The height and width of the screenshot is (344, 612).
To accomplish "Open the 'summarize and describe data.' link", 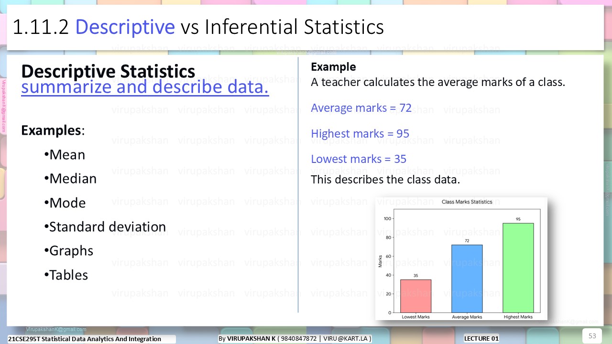I will 145,87.
